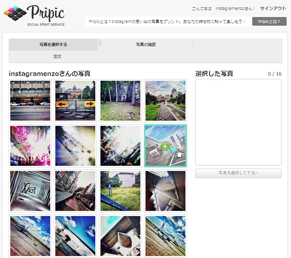Screen dimensions: 291x258
Task: Choose the red brick building gate photo
Action: 75,101
